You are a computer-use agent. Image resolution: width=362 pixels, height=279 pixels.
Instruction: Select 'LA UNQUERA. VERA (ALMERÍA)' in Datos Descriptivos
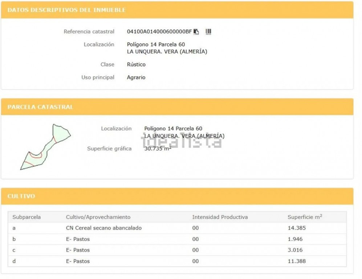pos(167,52)
